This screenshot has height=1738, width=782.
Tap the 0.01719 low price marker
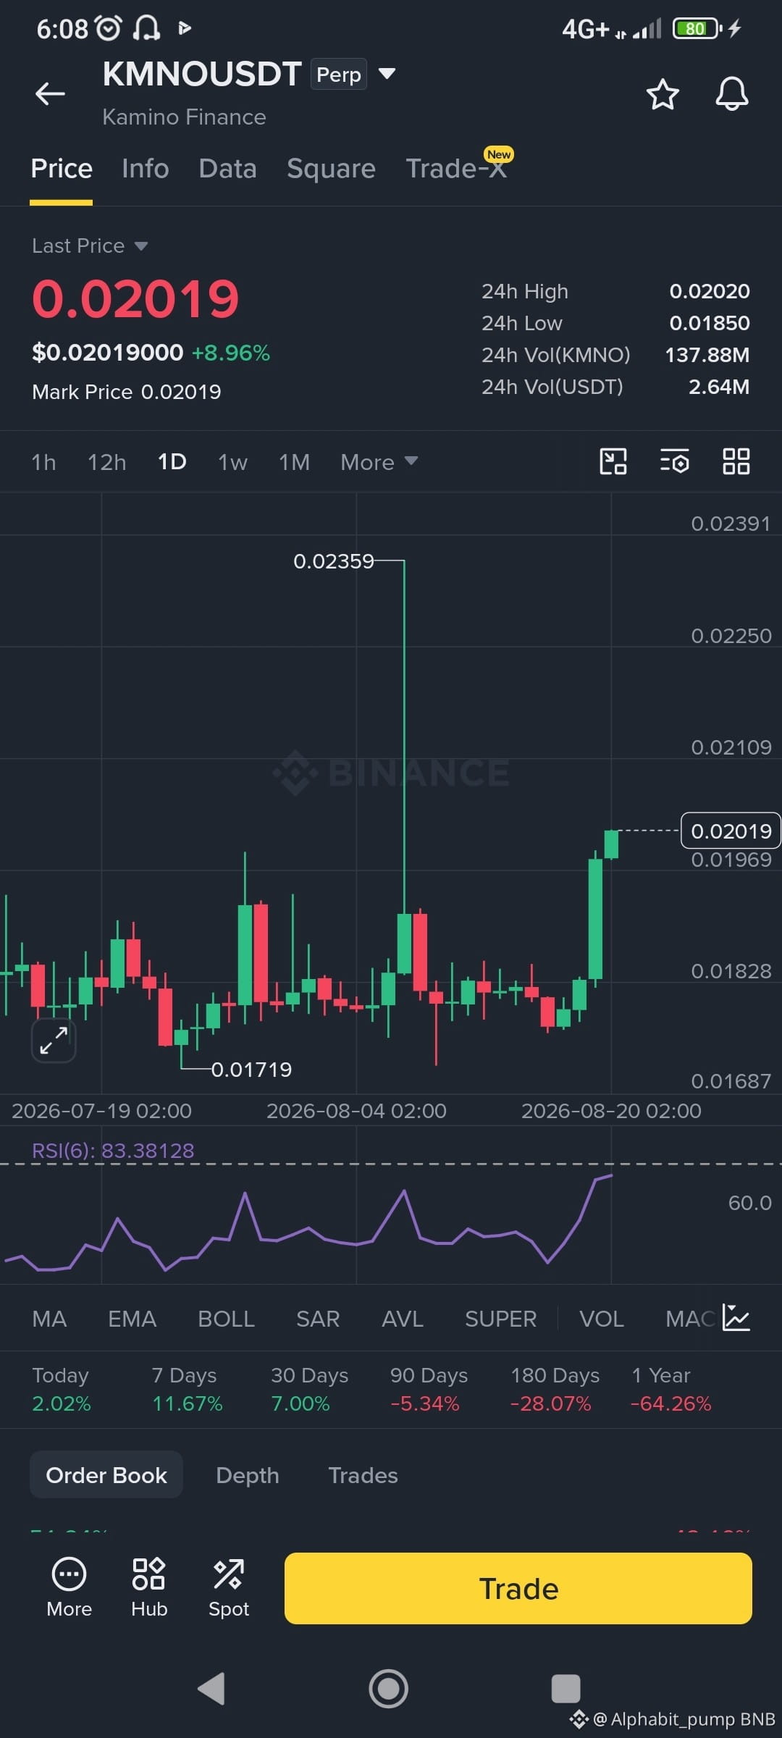[x=251, y=1069]
